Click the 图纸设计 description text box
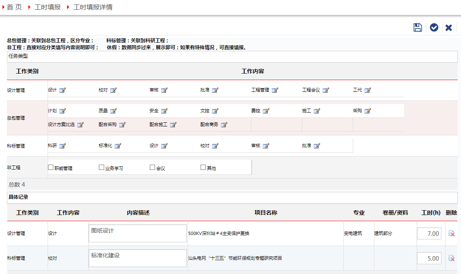This screenshot has width=461, height=274. (138, 233)
